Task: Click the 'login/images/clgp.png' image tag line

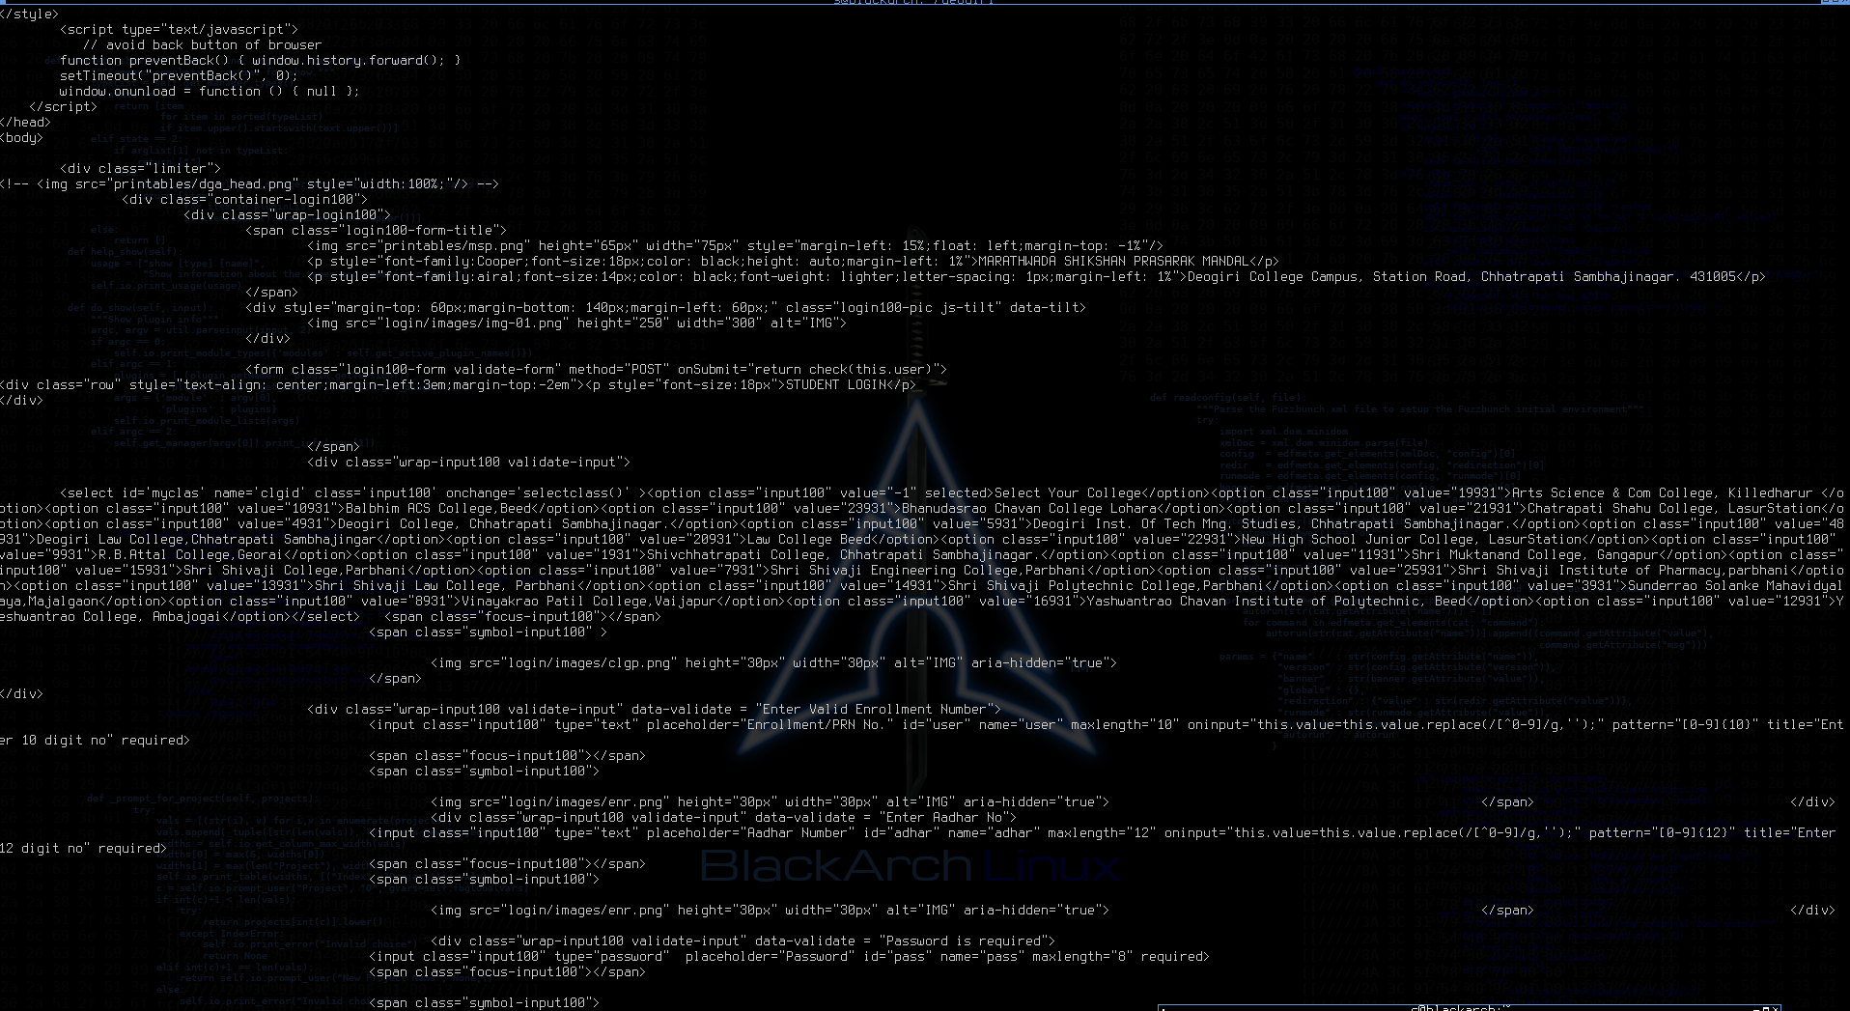Action: (x=773, y=662)
